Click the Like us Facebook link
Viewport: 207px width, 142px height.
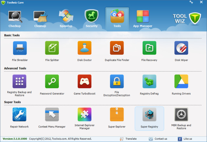[185, 139]
